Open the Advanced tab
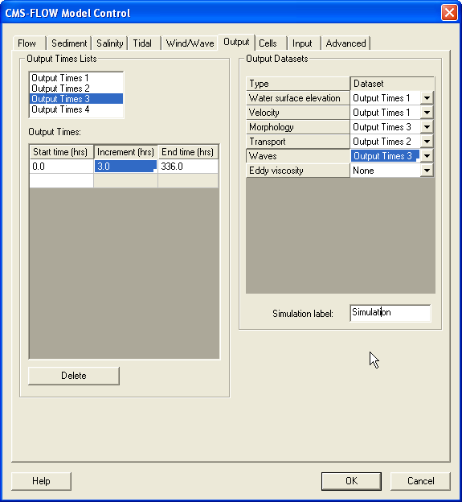The image size is (462, 502). pyautogui.click(x=345, y=43)
